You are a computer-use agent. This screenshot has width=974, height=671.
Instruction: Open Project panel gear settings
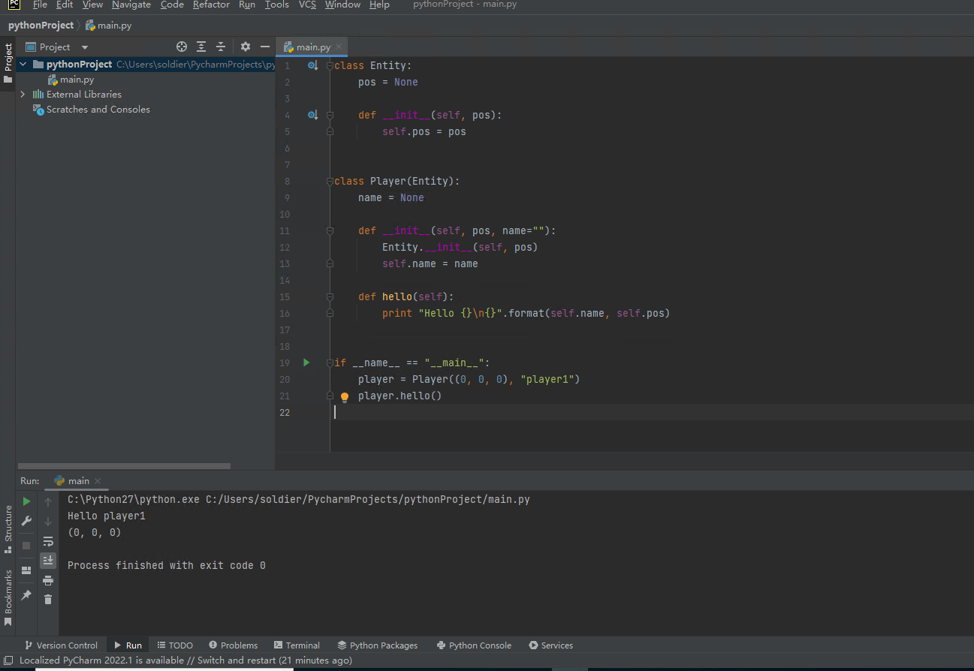(245, 47)
